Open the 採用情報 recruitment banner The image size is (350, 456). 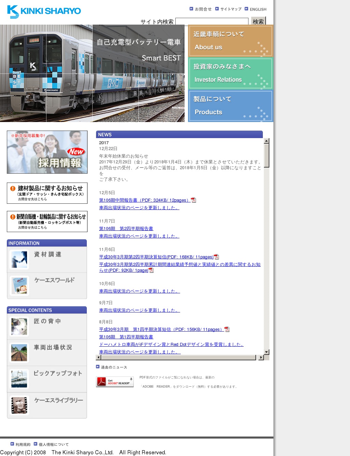(47, 152)
